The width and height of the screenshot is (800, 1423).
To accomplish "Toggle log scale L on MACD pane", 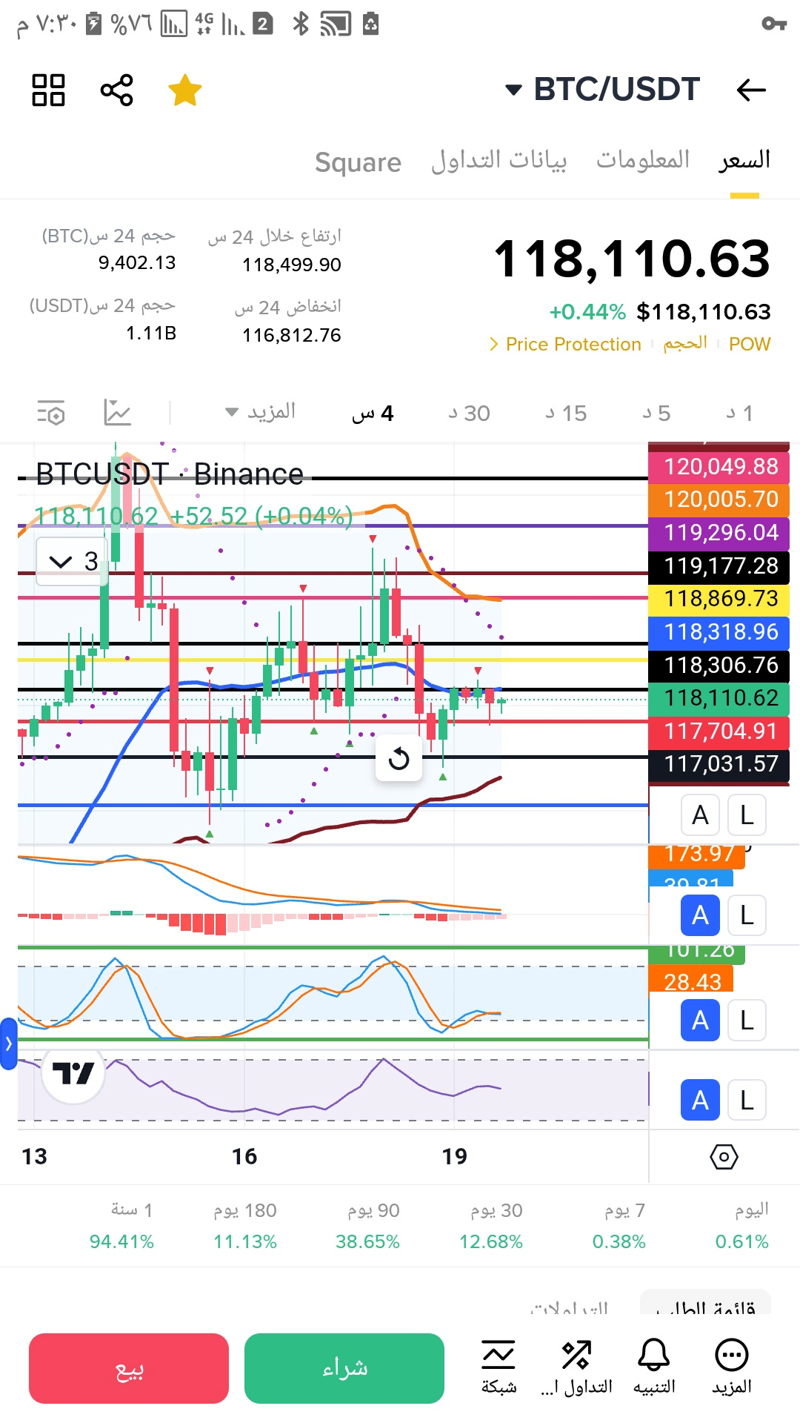I will pos(747,915).
